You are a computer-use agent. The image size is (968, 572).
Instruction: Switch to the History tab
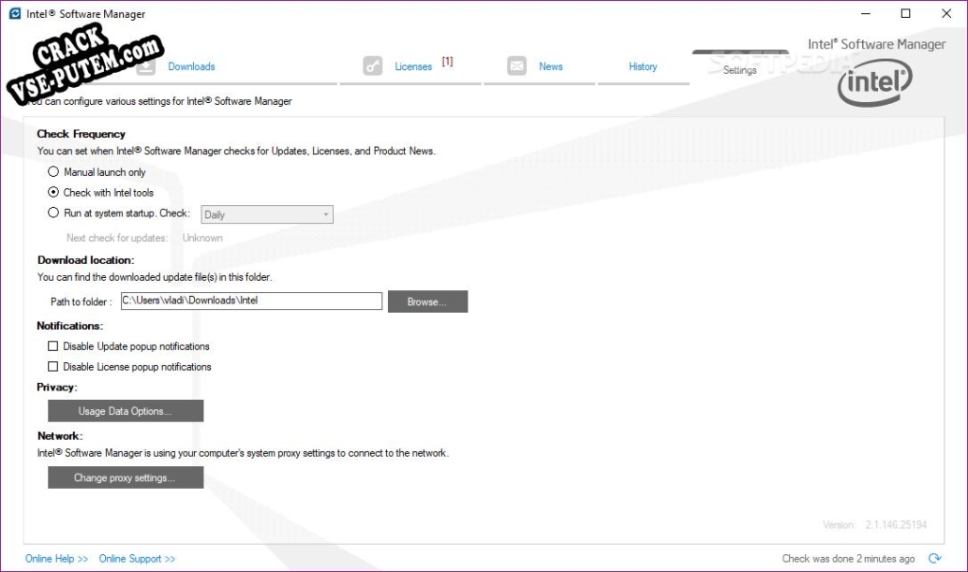point(643,66)
